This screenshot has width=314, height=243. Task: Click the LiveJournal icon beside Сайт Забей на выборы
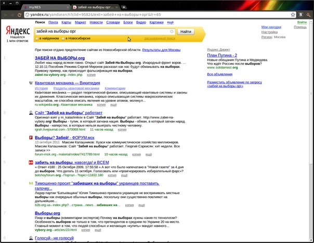point(31,113)
